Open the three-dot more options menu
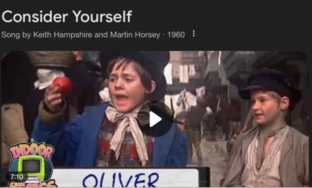The height and width of the screenshot is (188, 312). tap(194, 34)
